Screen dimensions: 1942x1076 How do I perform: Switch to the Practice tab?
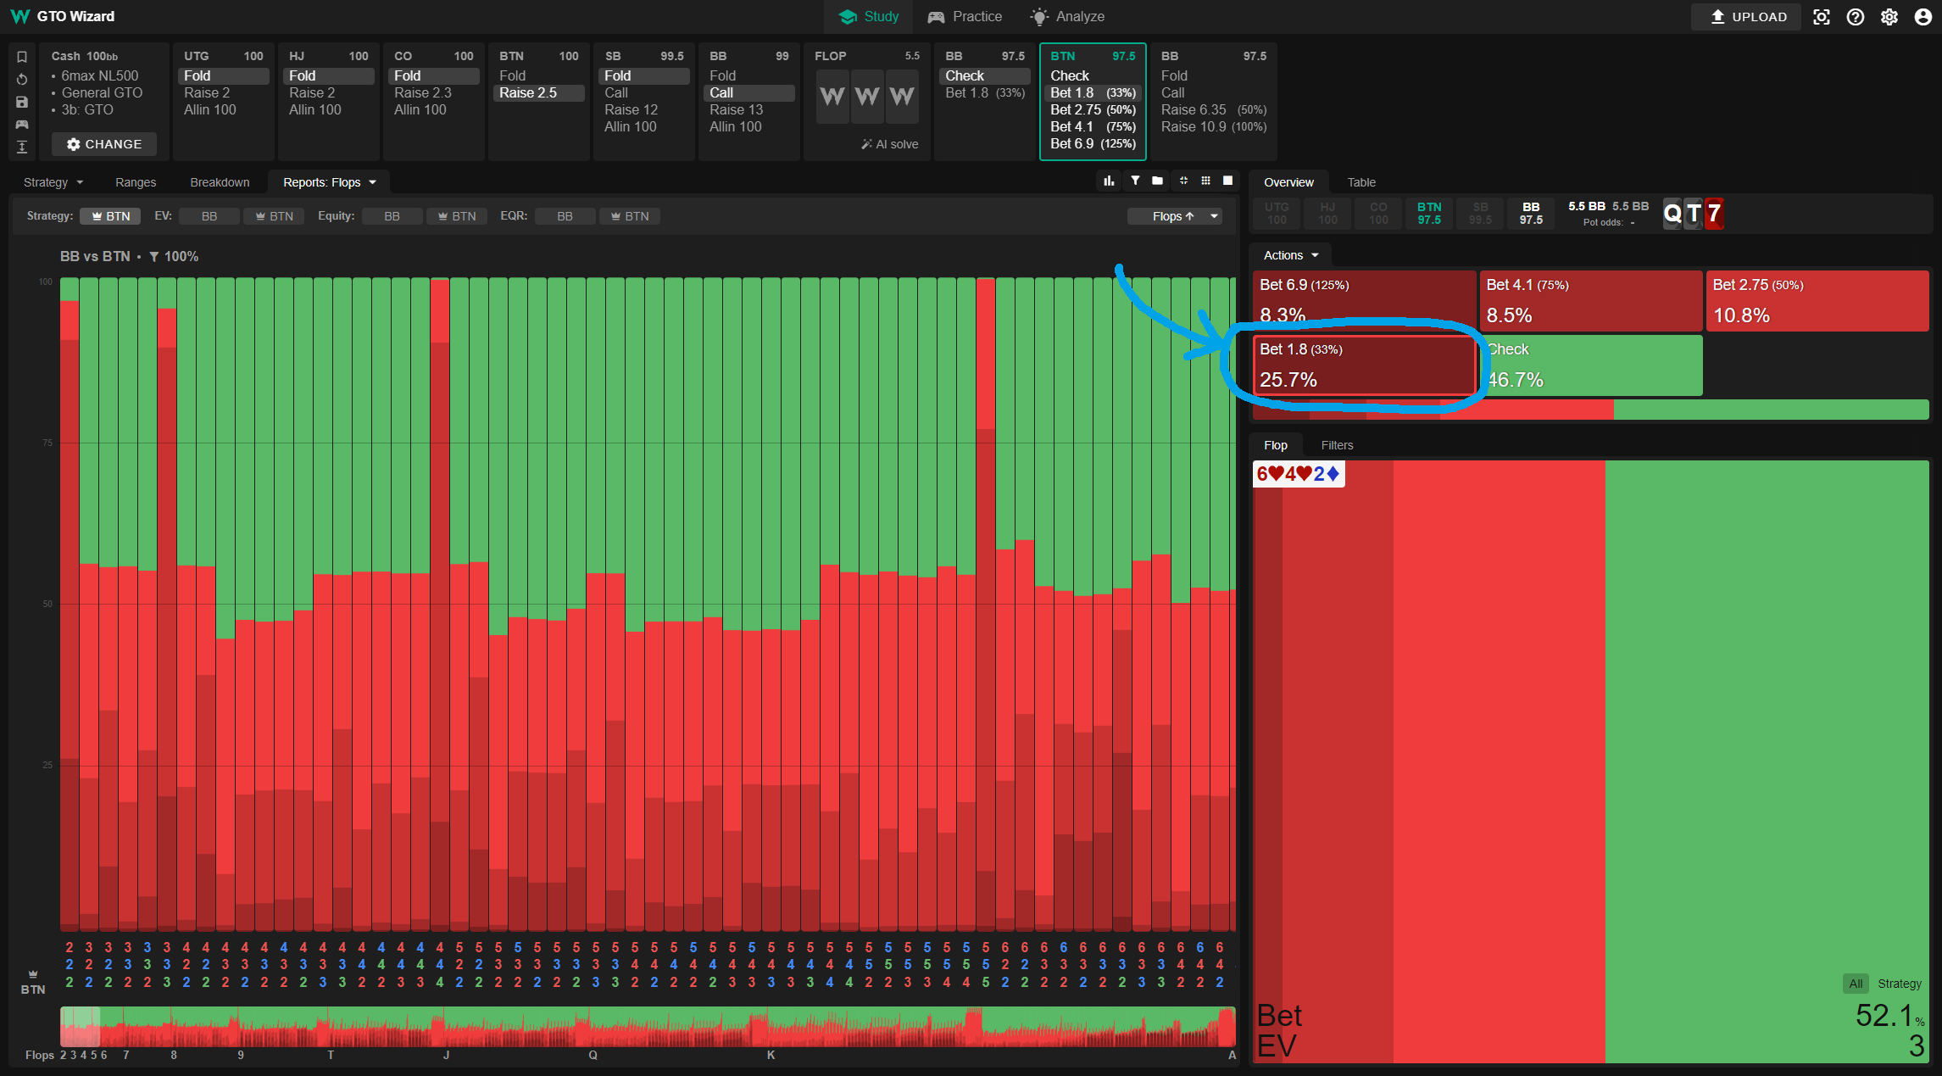tap(965, 17)
